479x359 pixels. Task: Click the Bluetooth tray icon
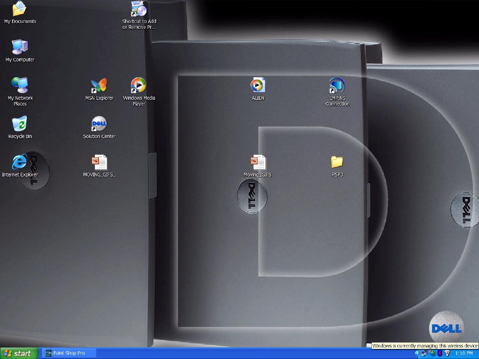[440, 353]
